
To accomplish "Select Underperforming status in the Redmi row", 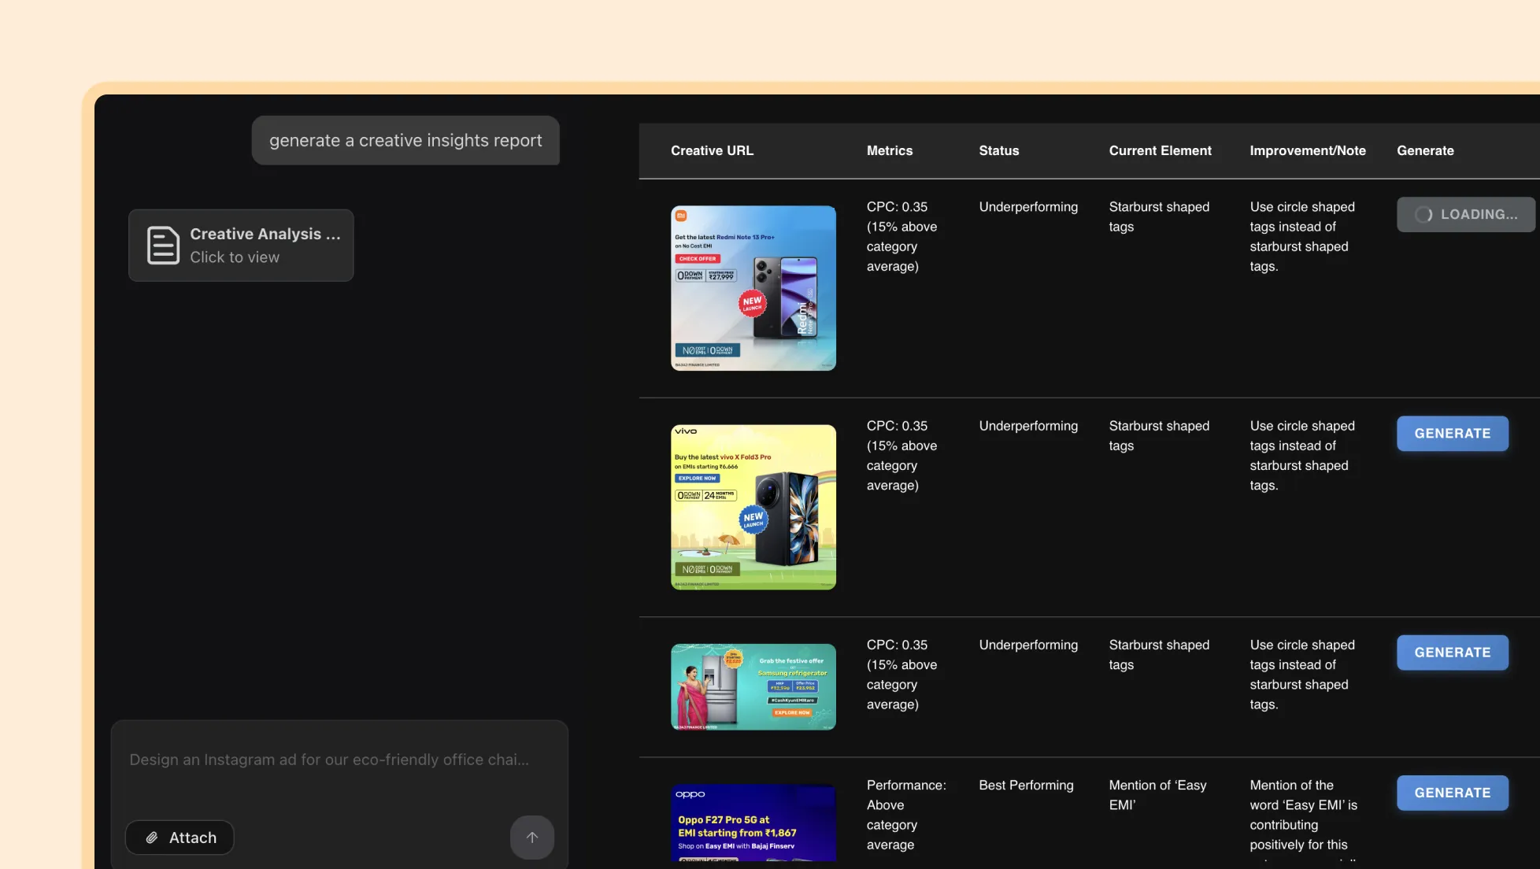I will click(1028, 207).
